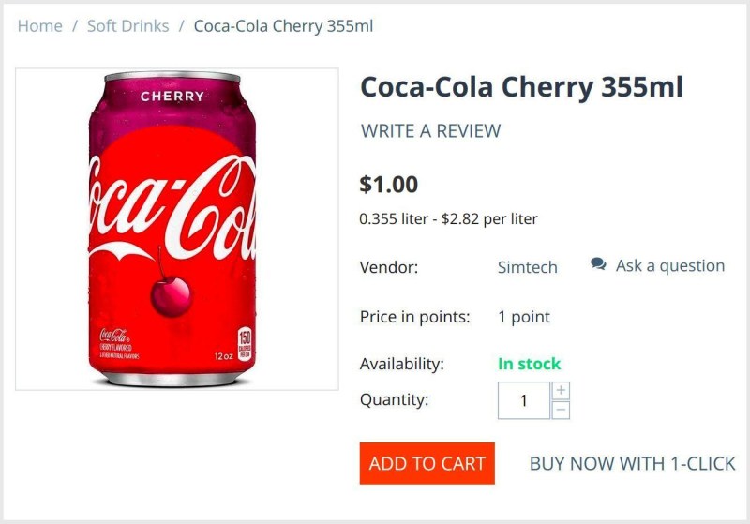
Task: Enlarge the Coca-Cola Cherry can image
Action: (176, 229)
